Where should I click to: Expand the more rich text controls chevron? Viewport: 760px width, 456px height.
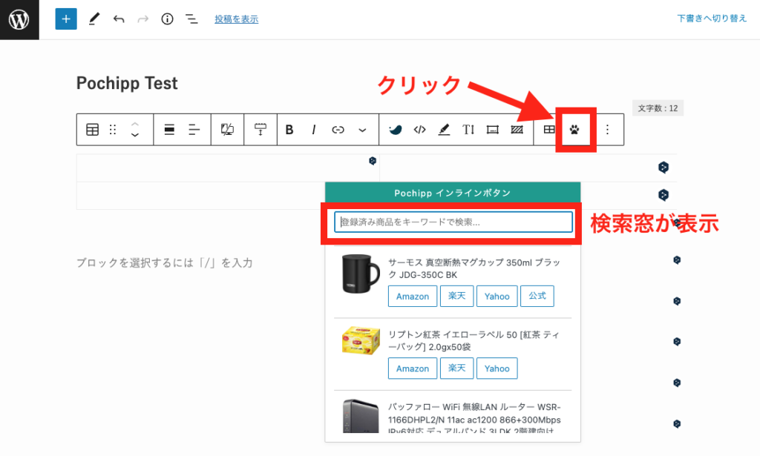click(x=362, y=130)
